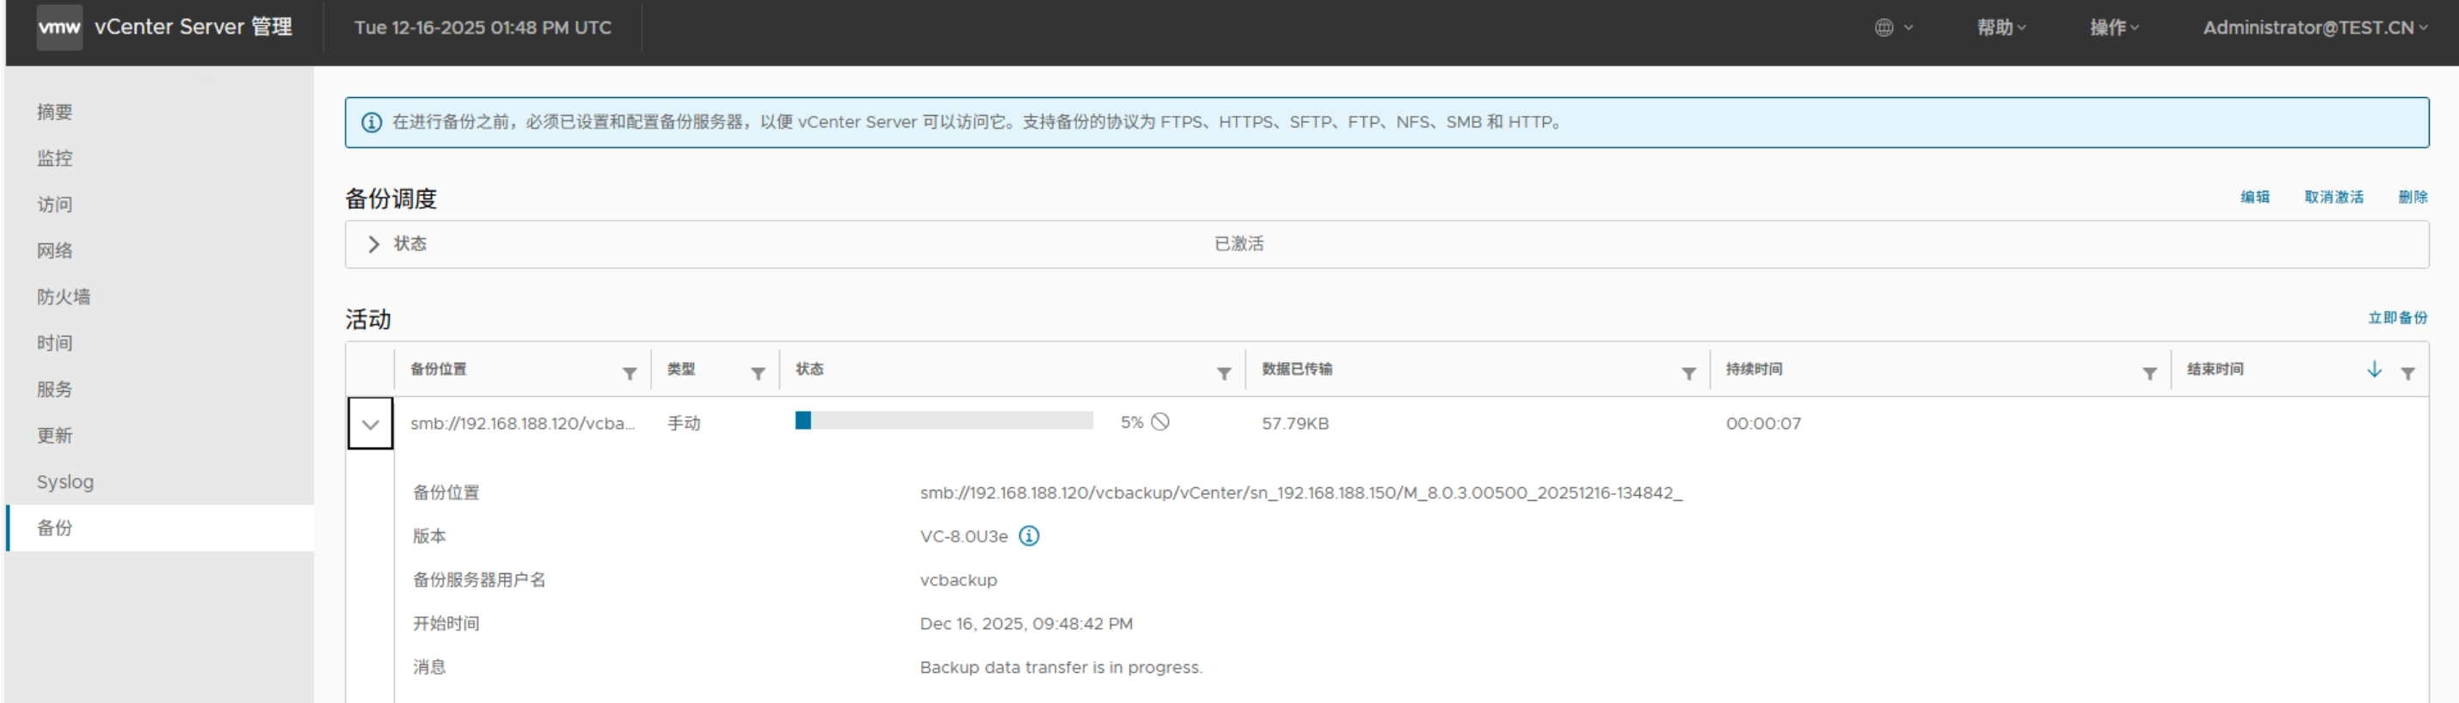Go to 服务 in sidebar
The width and height of the screenshot is (2459, 703).
(160, 389)
